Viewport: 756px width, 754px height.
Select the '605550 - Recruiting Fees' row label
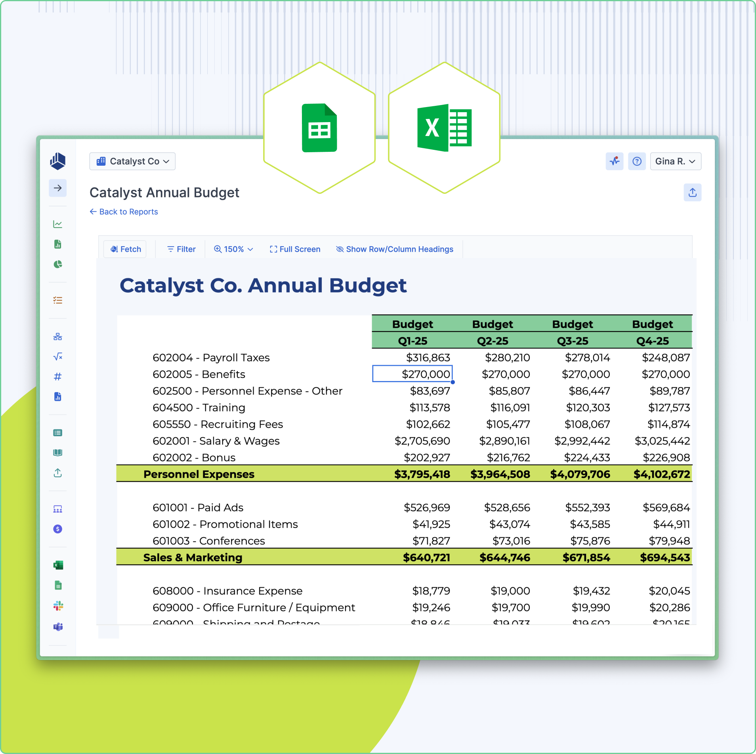pos(218,424)
